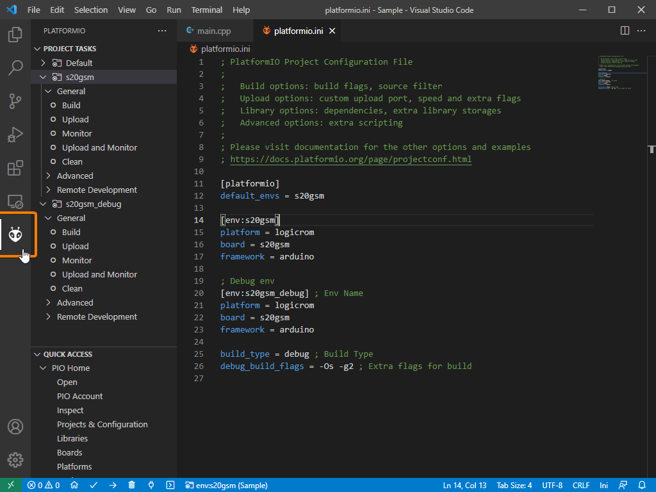Click PlatformIO Build checkmark in status bar

click(94, 485)
